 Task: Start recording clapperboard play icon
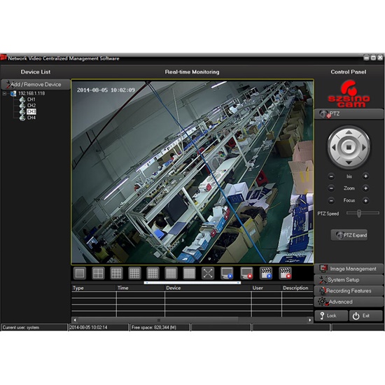[266, 273]
